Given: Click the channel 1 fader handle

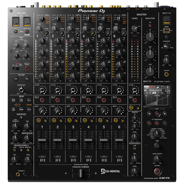Looking at the screenshot, I should click(x=42, y=140).
